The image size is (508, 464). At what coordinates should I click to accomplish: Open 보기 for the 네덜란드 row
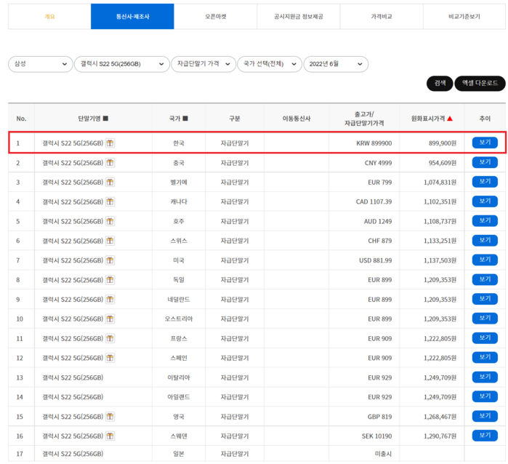(x=485, y=299)
